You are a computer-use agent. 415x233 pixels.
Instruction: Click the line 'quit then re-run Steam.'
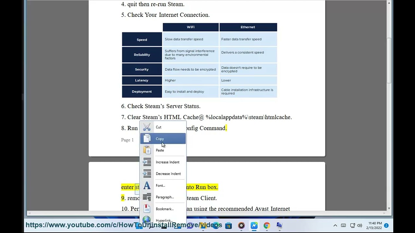click(x=153, y=4)
